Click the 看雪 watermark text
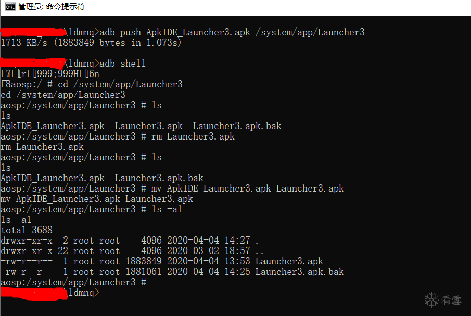The width and height of the screenshot is (471, 316). coord(451,300)
